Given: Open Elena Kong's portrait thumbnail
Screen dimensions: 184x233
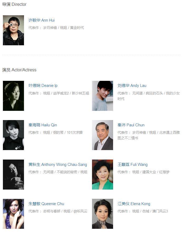Looking at the screenshot, I should (103, 214).
